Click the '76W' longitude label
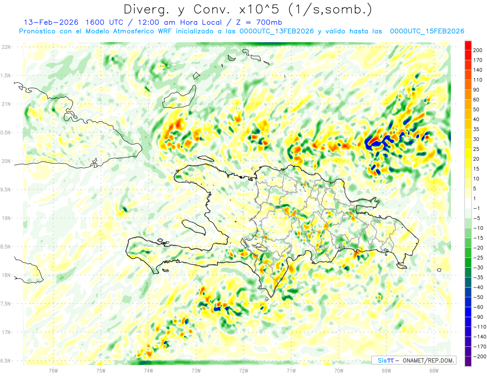This screenshot has height=376, width=487. click(53, 370)
